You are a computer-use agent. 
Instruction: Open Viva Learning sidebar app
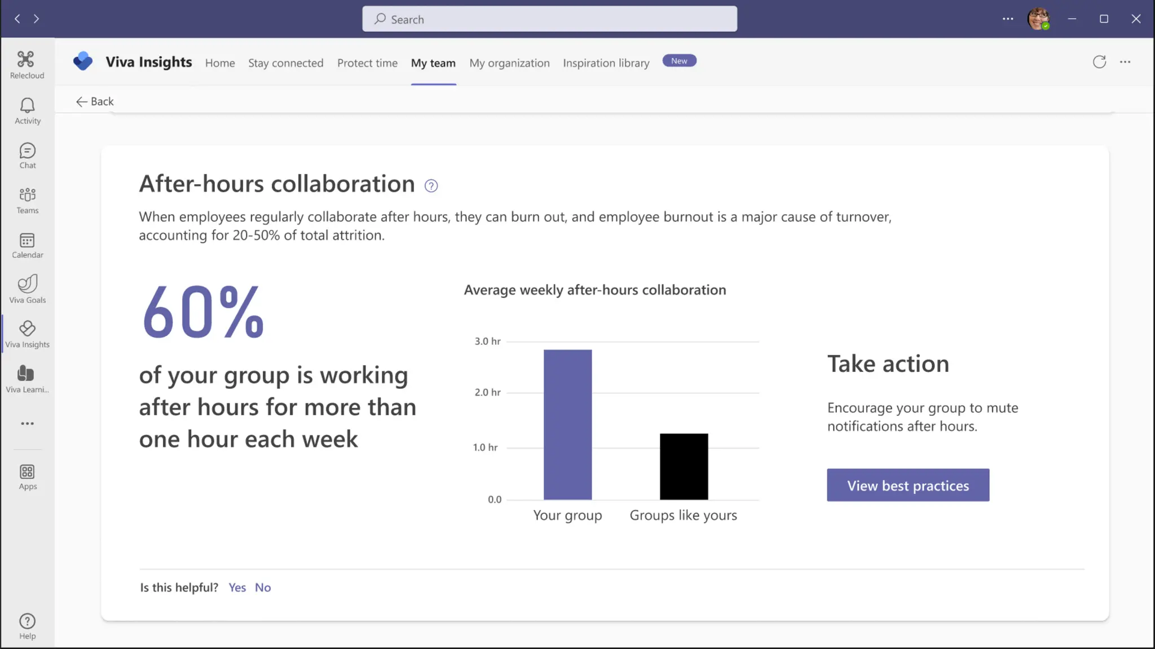point(27,379)
